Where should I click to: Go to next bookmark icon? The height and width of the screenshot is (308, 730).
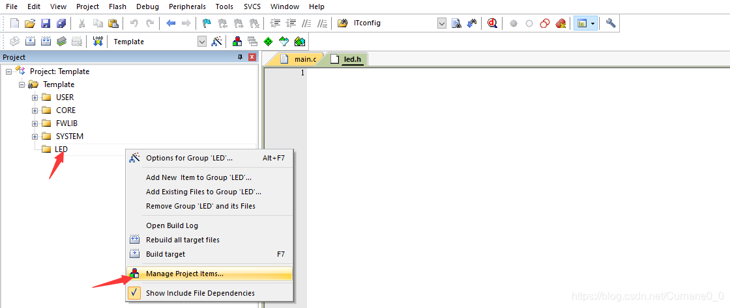(239, 23)
